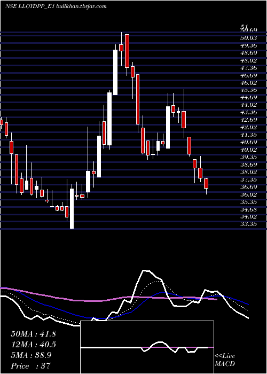
Task: Click the 48.02 price level label
Action: coord(249,60)
